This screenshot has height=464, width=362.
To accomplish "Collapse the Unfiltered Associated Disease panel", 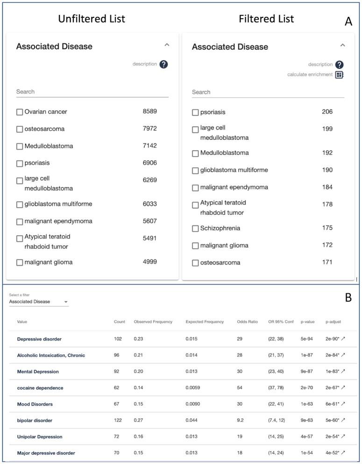I will point(167,45).
